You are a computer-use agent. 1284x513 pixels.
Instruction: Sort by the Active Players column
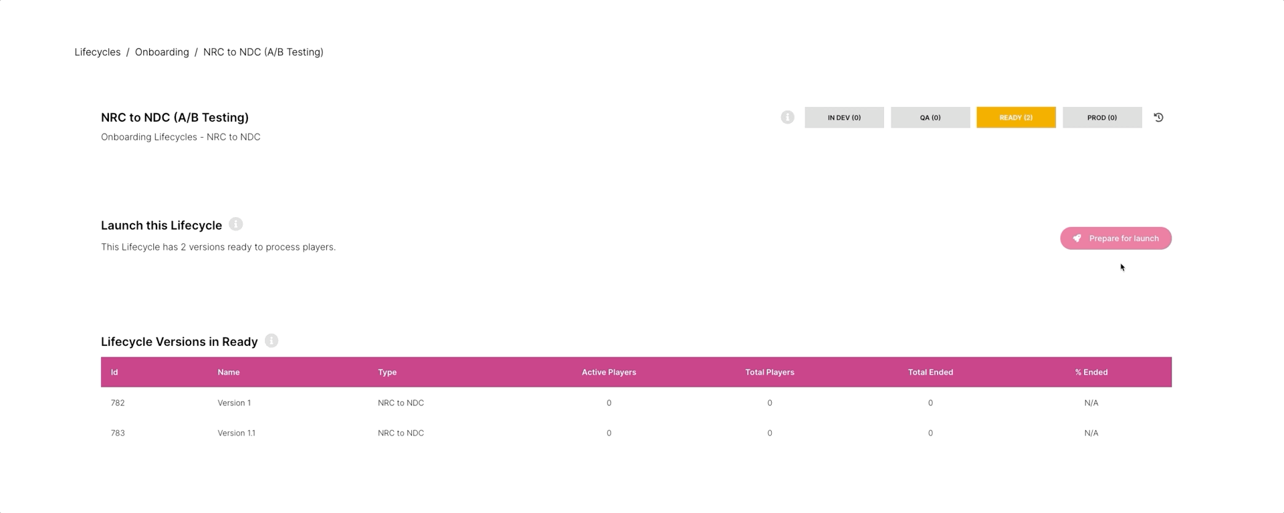tap(609, 372)
